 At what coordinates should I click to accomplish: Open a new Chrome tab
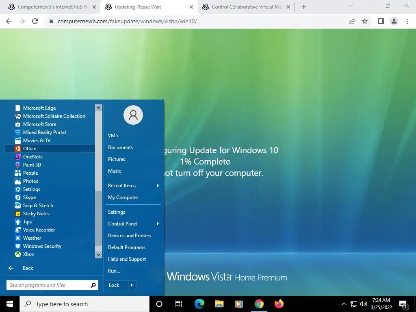pos(304,7)
